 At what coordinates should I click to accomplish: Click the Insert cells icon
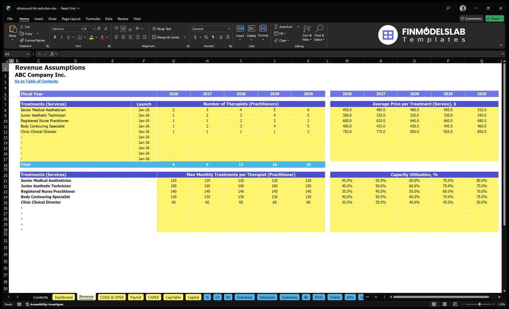coord(240,28)
